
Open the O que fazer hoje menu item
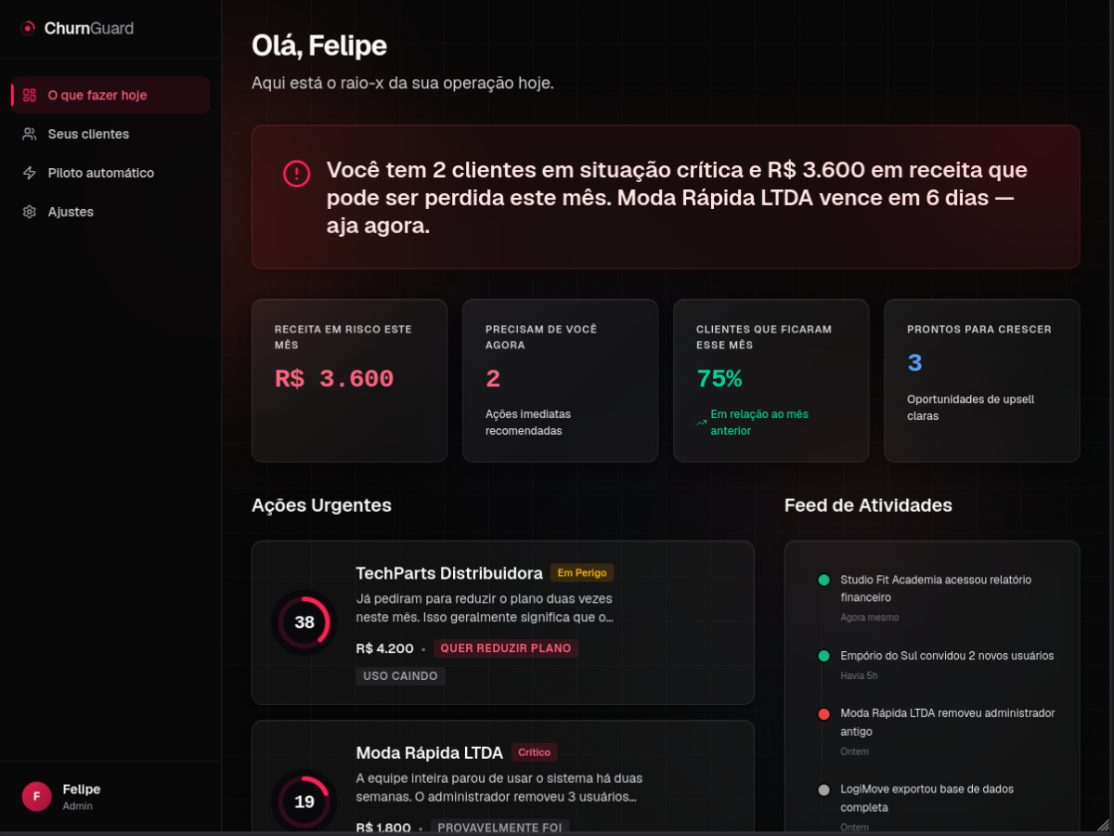click(110, 95)
